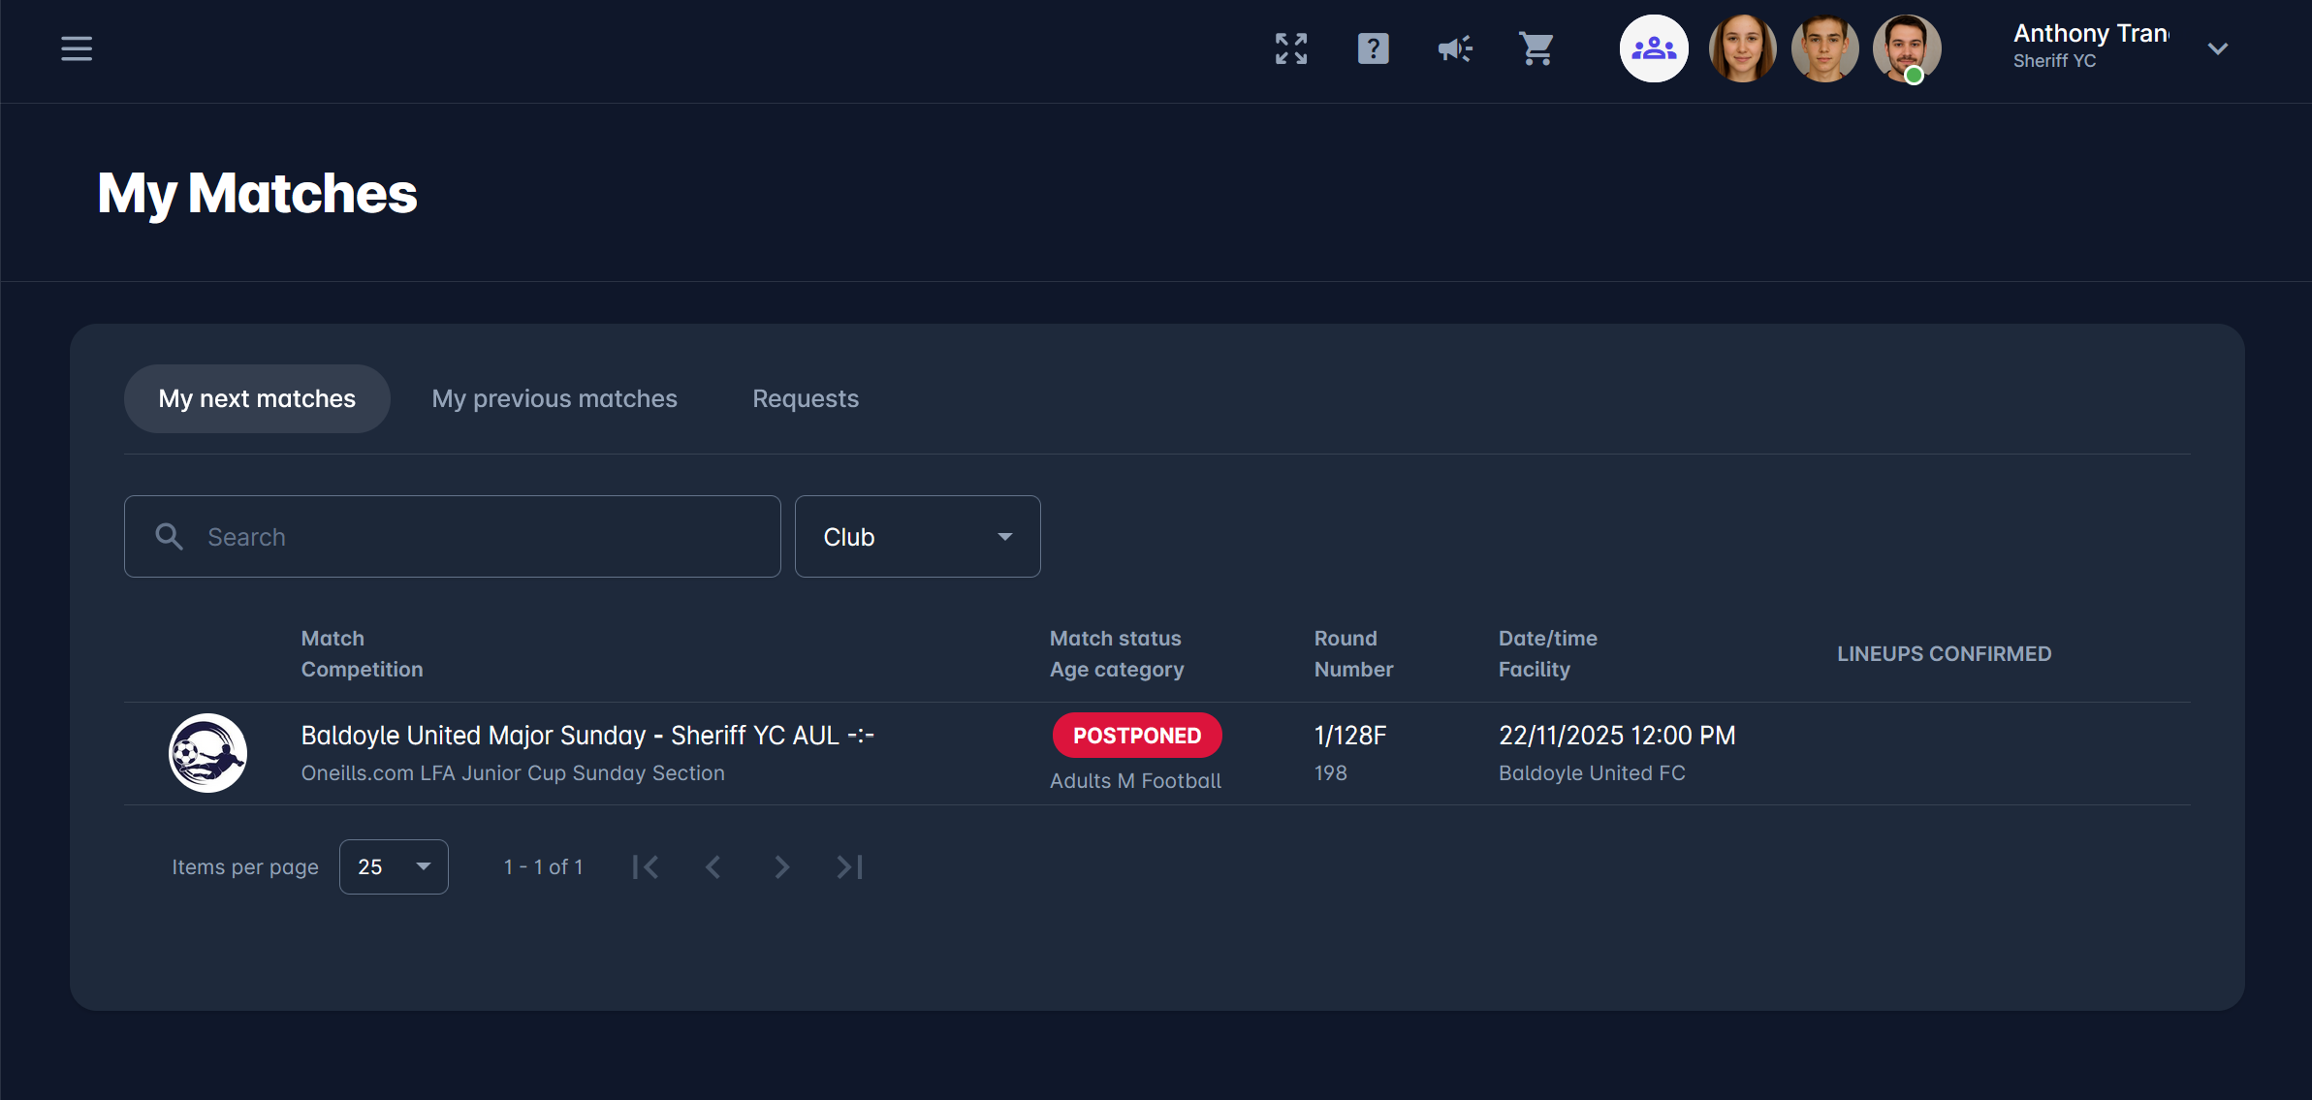Image resolution: width=2312 pixels, height=1100 pixels.
Task: Expand the Anthony Tran account chevron
Action: 2217,48
